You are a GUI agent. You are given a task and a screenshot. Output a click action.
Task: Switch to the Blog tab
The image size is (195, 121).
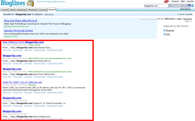coord(12,10)
